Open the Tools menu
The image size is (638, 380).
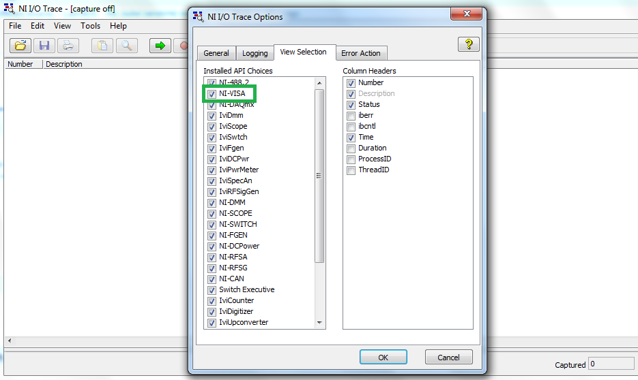[90, 26]
